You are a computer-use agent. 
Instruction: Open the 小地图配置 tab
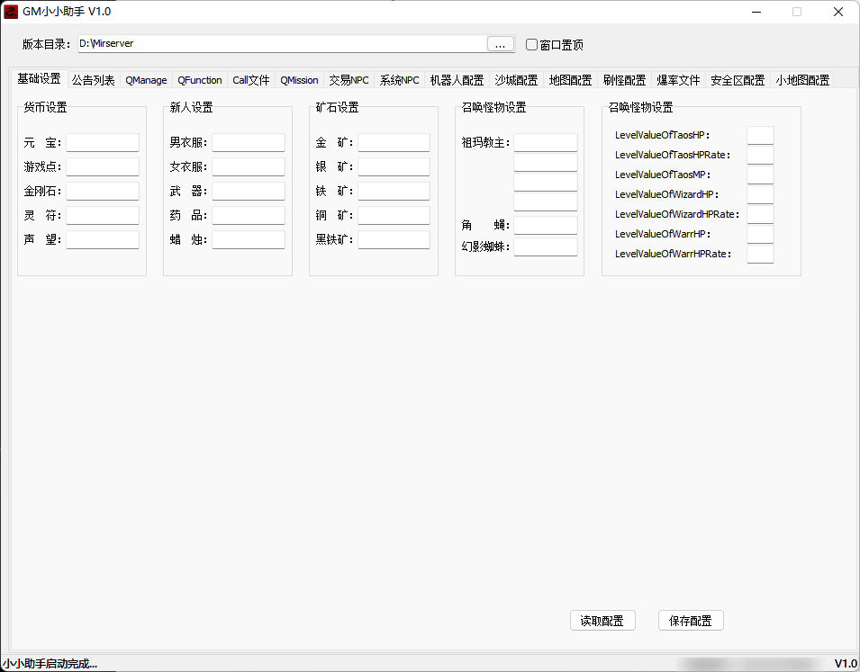click(802, 80)
